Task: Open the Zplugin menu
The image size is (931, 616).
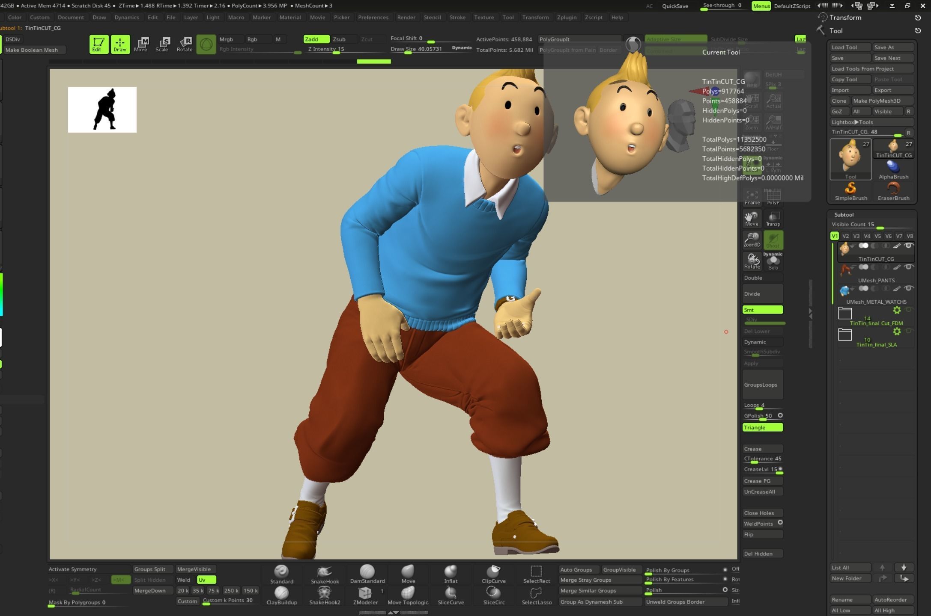Action: [566, 18]
